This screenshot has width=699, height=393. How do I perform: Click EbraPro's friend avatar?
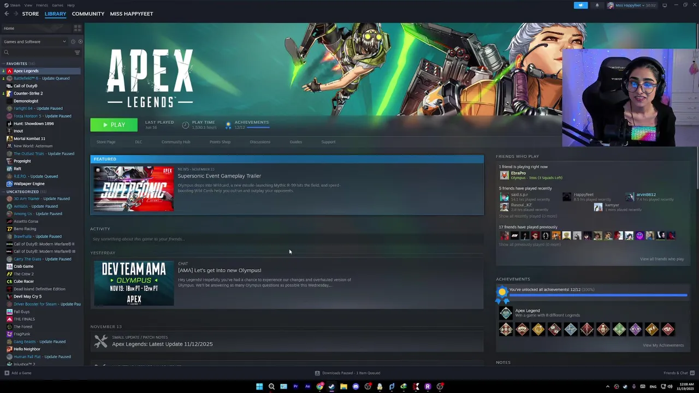(x=504, y=175)
